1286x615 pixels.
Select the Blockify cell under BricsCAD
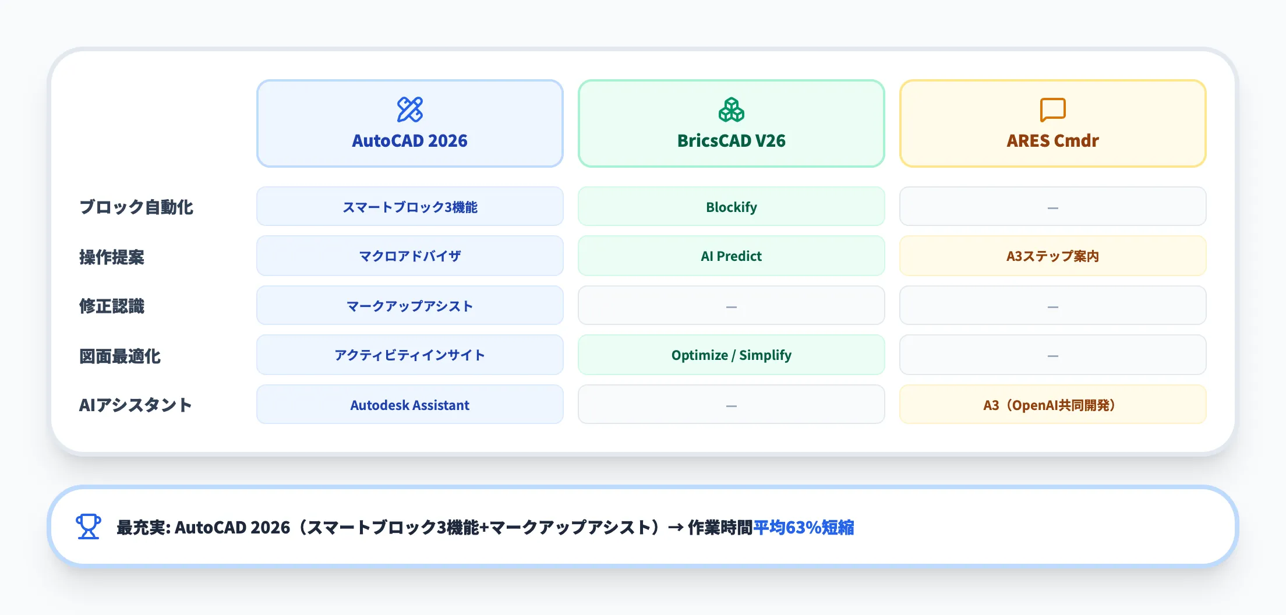732,206
